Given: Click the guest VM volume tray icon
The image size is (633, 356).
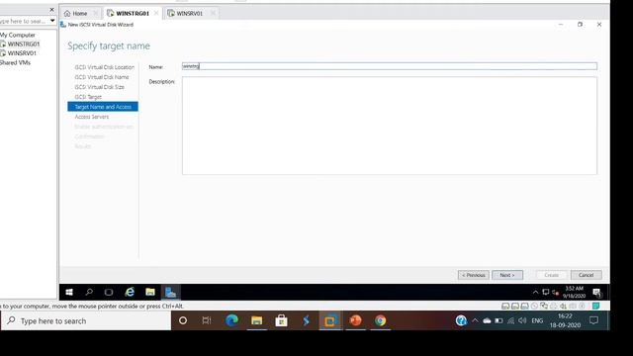Looking at the screenshot, I should tap(556, 292).
